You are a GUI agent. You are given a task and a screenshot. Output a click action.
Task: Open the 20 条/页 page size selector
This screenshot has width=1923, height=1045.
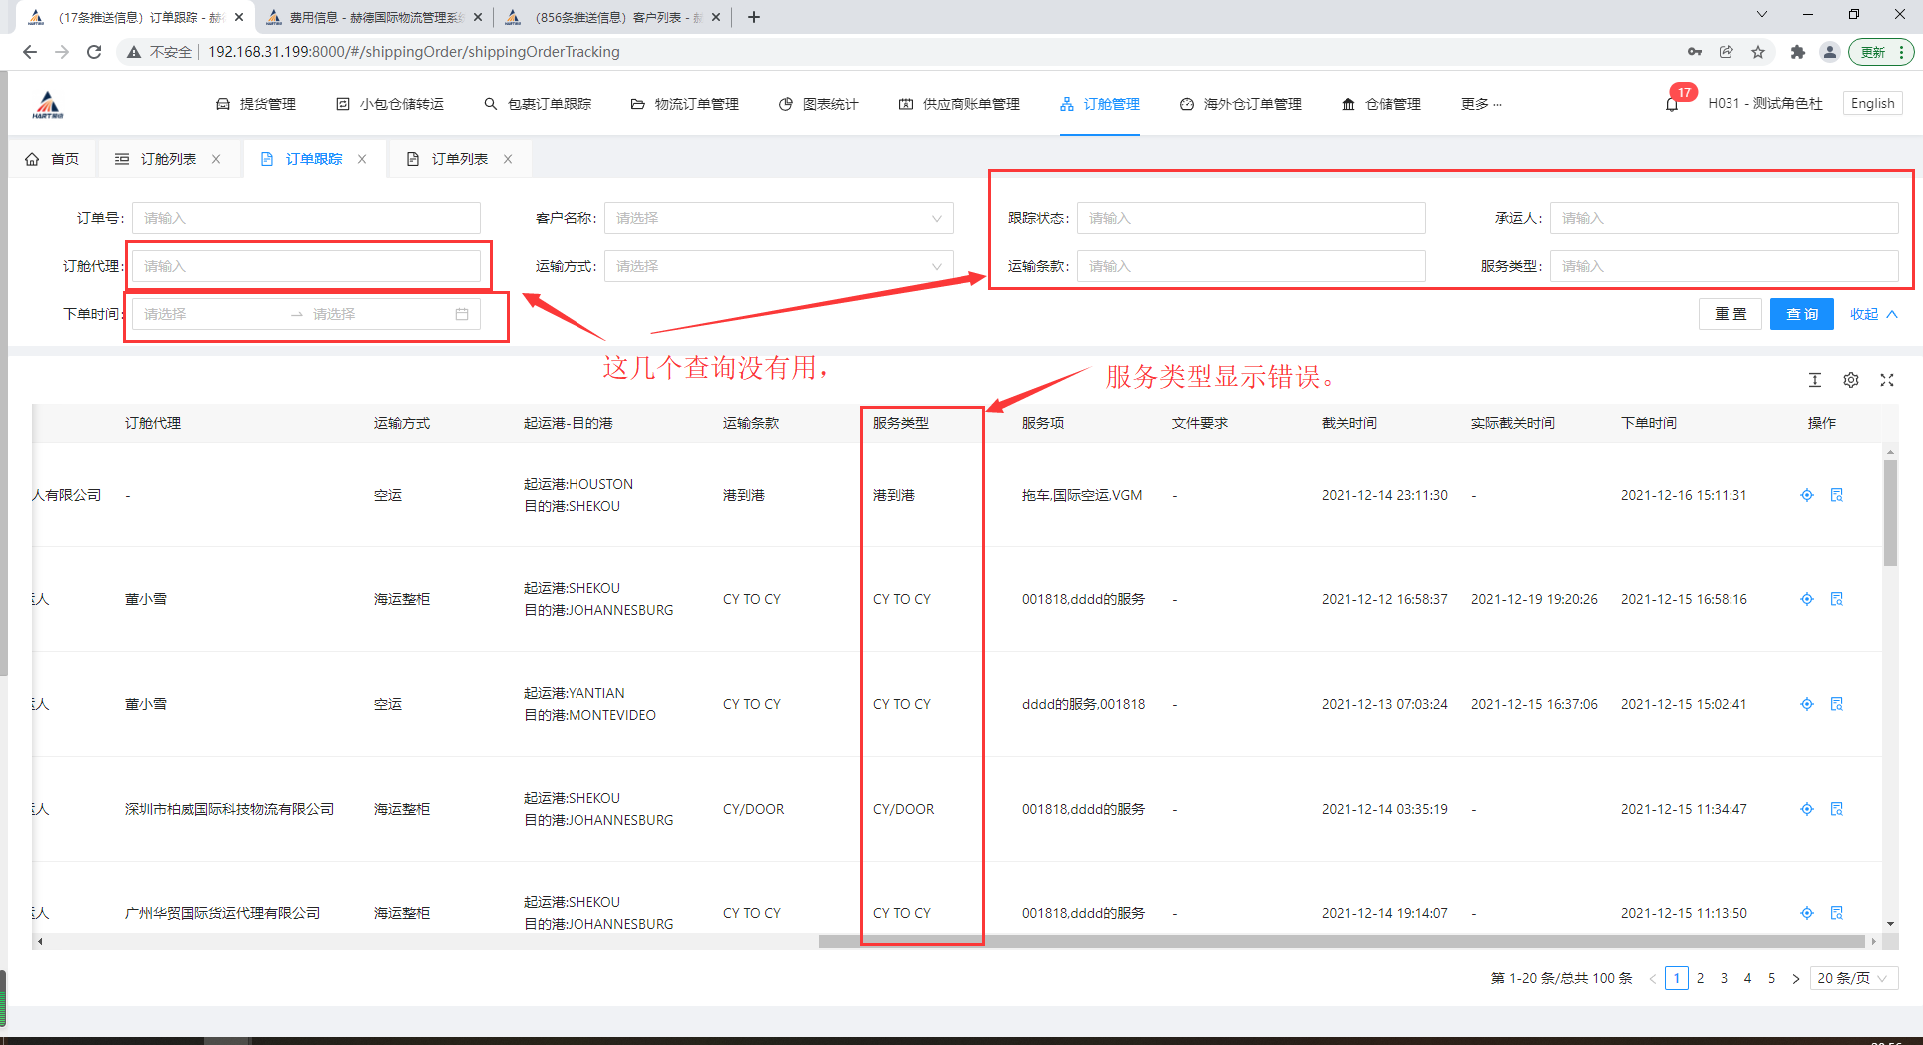point(1852,978)
